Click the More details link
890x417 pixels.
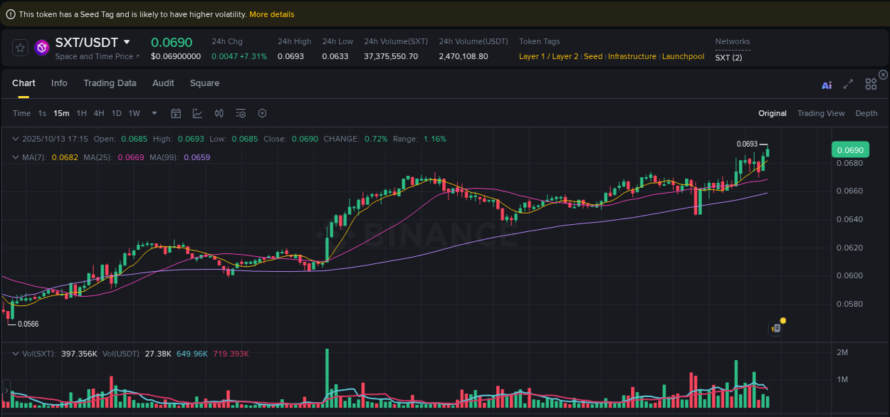click(x=271, y=14)
